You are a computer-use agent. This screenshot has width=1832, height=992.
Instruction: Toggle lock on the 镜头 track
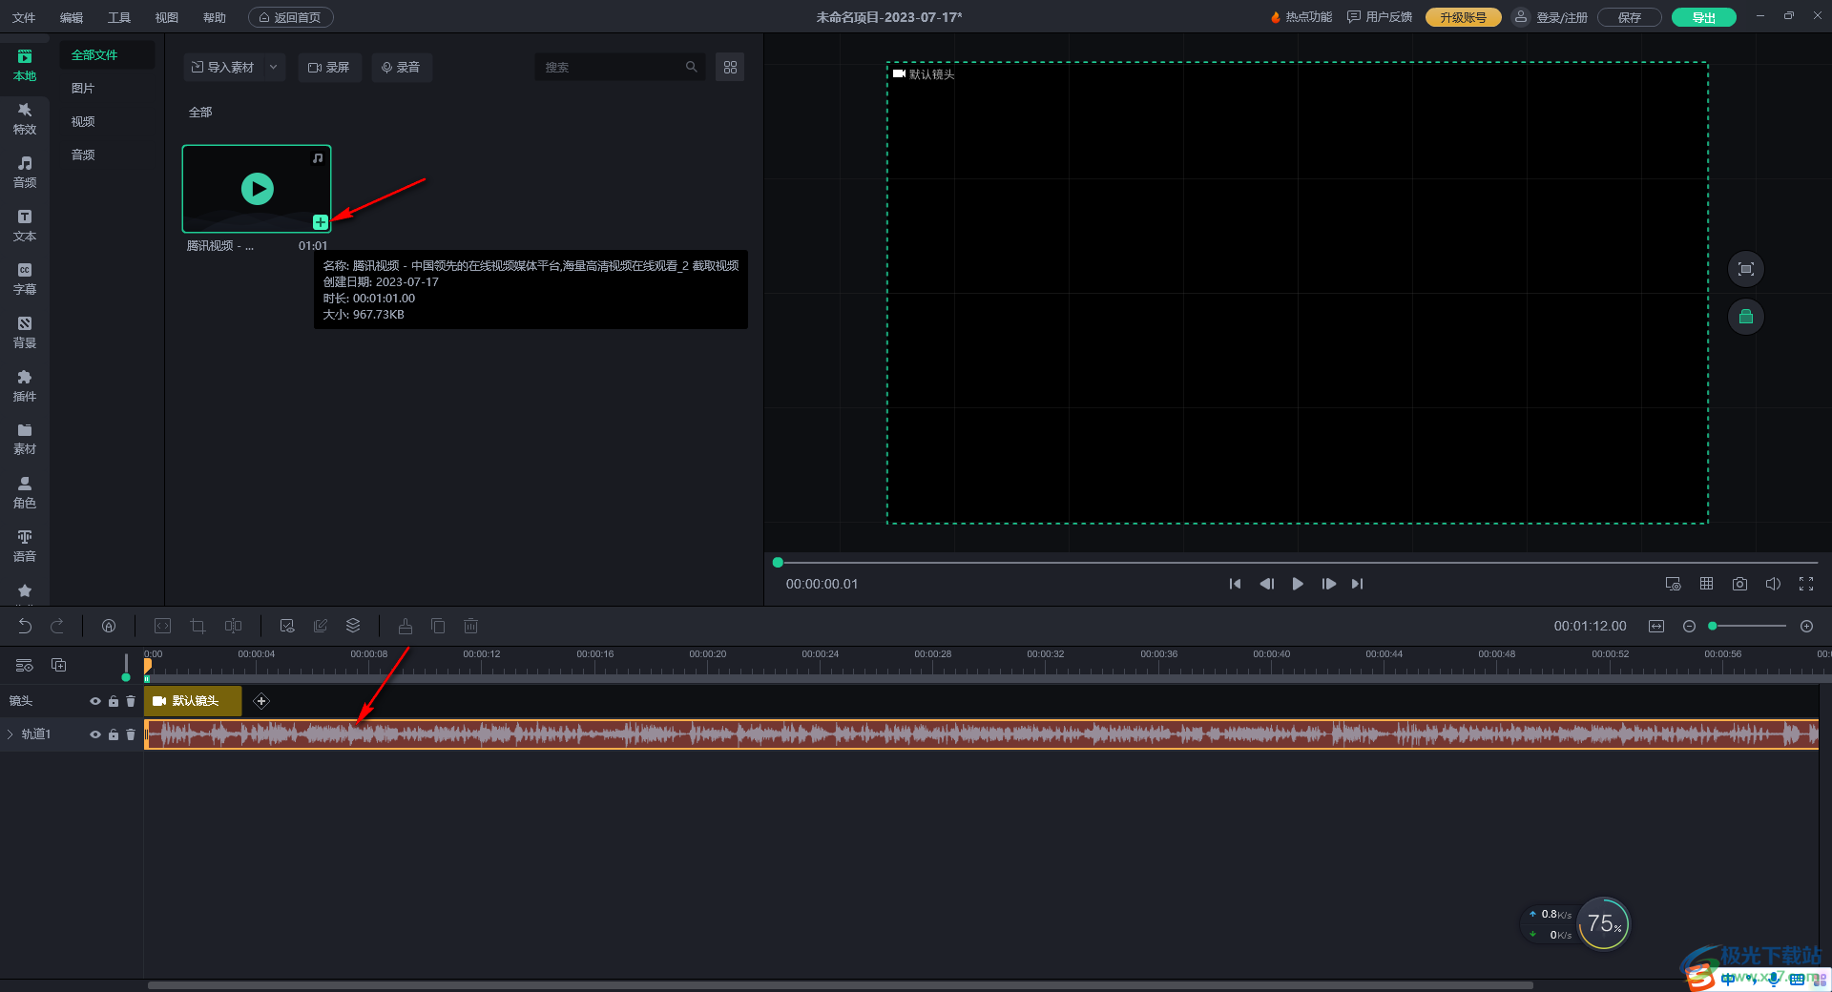[114, 701]
